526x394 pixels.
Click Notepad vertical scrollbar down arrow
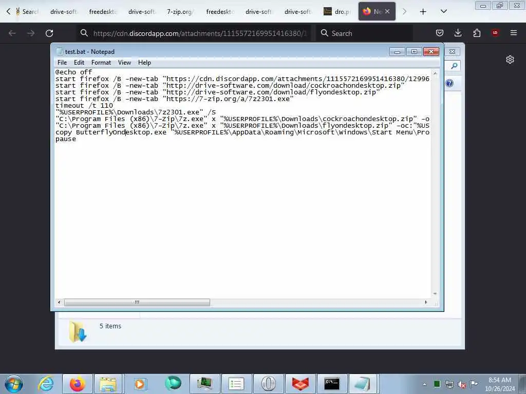point(435,294)
